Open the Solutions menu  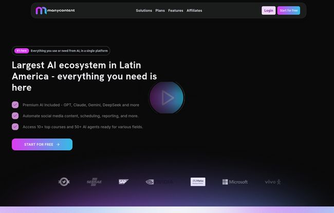pos(144,10)
